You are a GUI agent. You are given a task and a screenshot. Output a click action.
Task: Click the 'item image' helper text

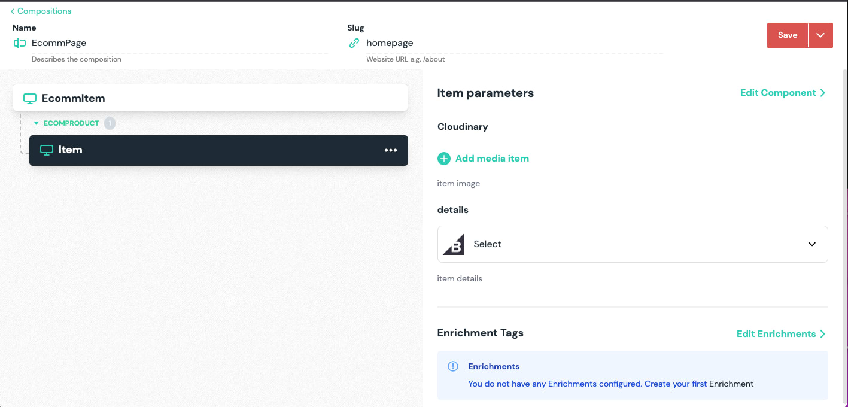pos(458,183)
